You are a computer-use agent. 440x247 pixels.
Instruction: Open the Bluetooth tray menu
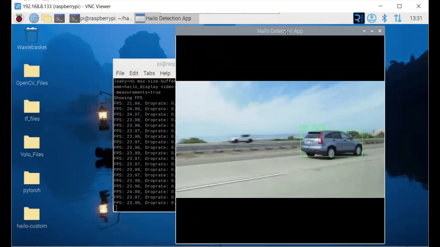click(x=385, y=18)
